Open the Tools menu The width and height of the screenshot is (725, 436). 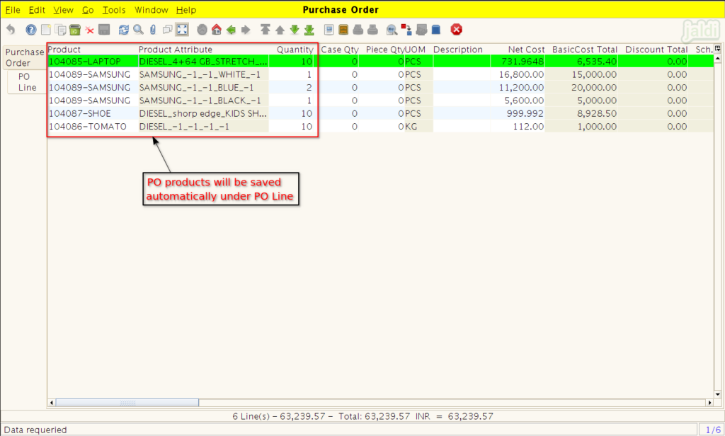(x=114, y=10)
